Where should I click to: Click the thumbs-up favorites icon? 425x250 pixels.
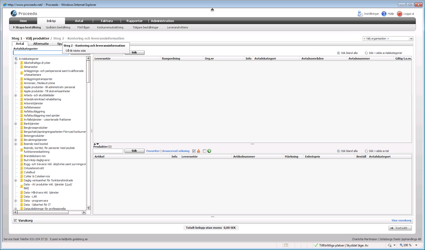pos(199,151)
